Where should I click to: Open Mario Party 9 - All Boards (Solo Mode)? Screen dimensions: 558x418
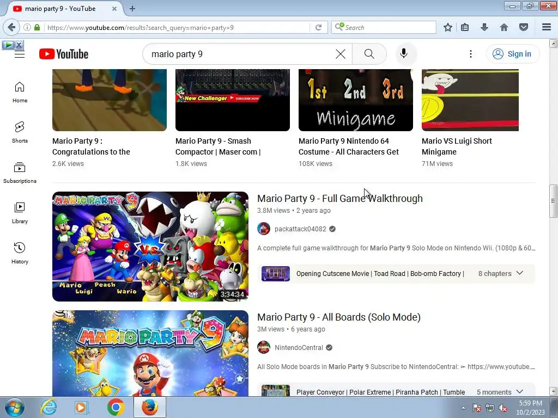[339, 317]
